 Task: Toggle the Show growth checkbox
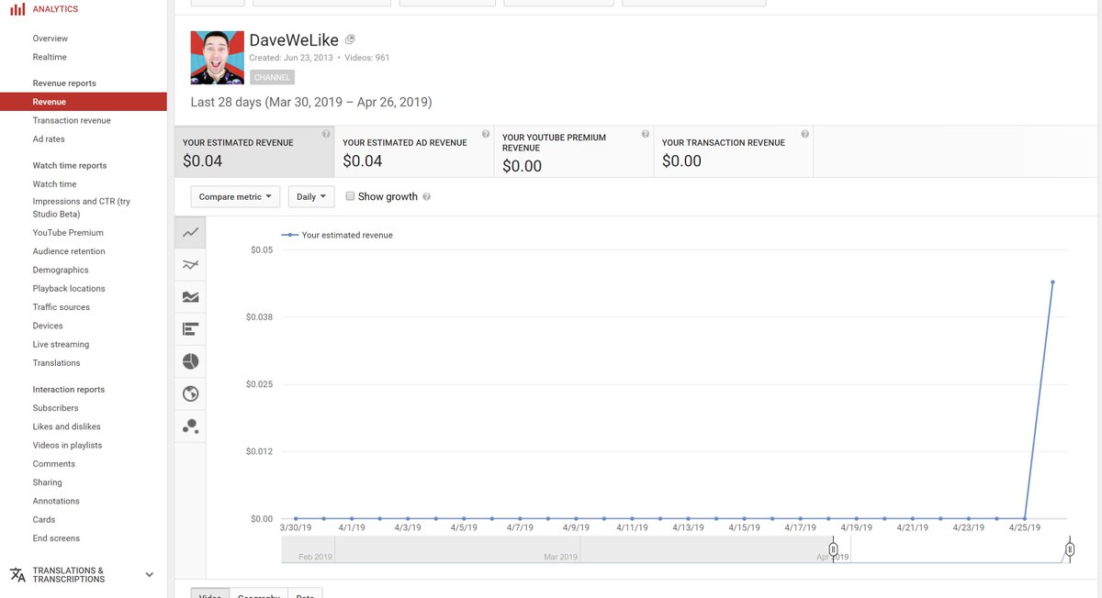click(350, 196)
